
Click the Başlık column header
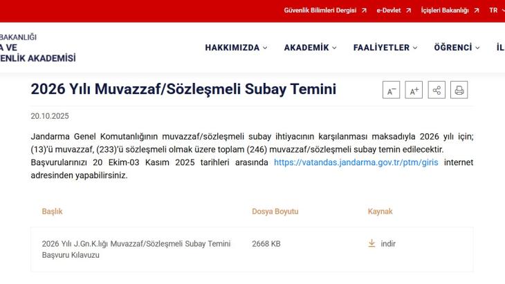coord(52,211)
